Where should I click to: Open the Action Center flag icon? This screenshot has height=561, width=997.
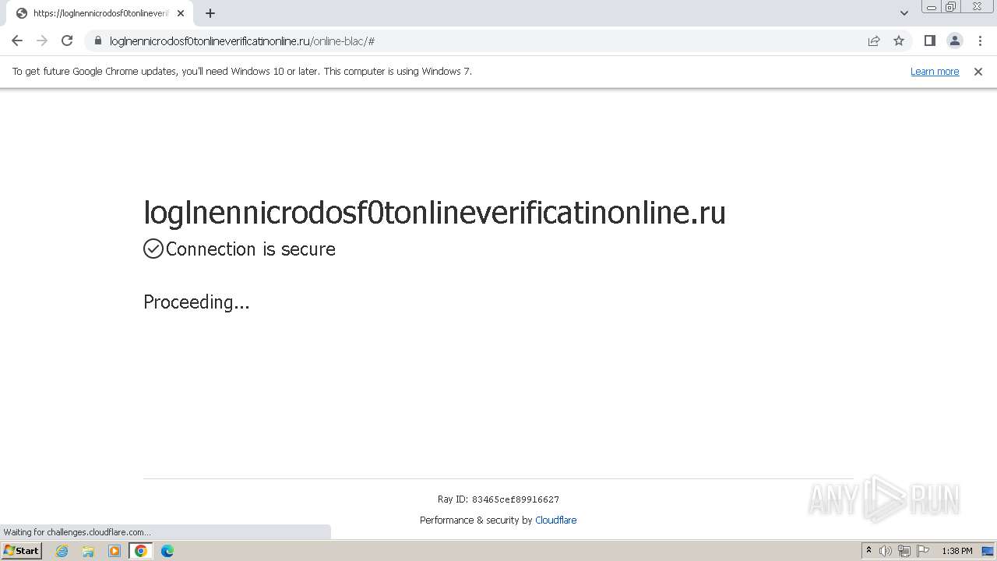pyautogui.click(x=923, y=551)
